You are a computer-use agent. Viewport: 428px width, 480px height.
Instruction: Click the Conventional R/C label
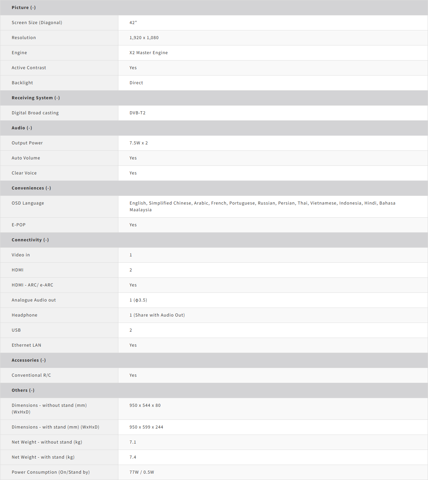coord(31,375)
